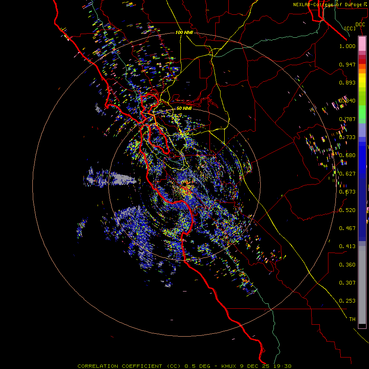
Task: Select the 0.413 scale value
Action: (347, 246)
